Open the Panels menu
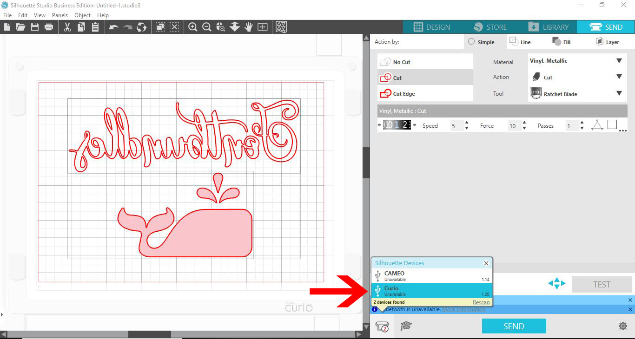 pyautogui.click(x=60, y=15)
